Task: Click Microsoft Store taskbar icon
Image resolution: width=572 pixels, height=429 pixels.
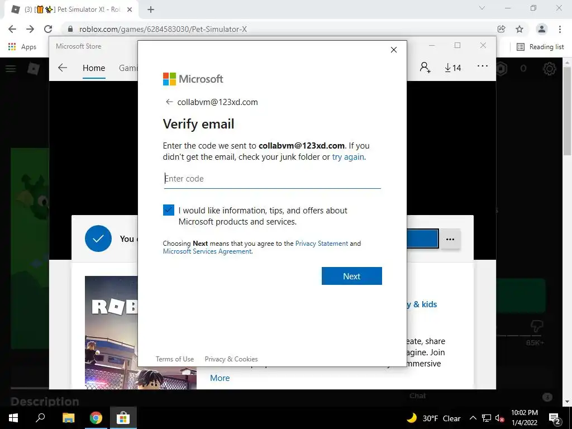Action: pos(123,418)
